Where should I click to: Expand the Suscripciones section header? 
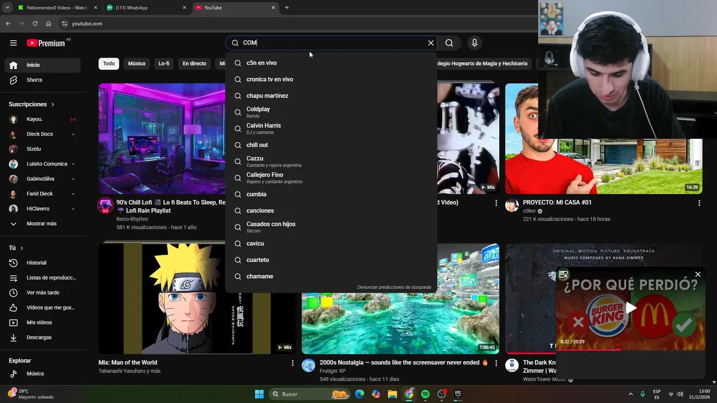pyautogui.click(x=31, y=104)
